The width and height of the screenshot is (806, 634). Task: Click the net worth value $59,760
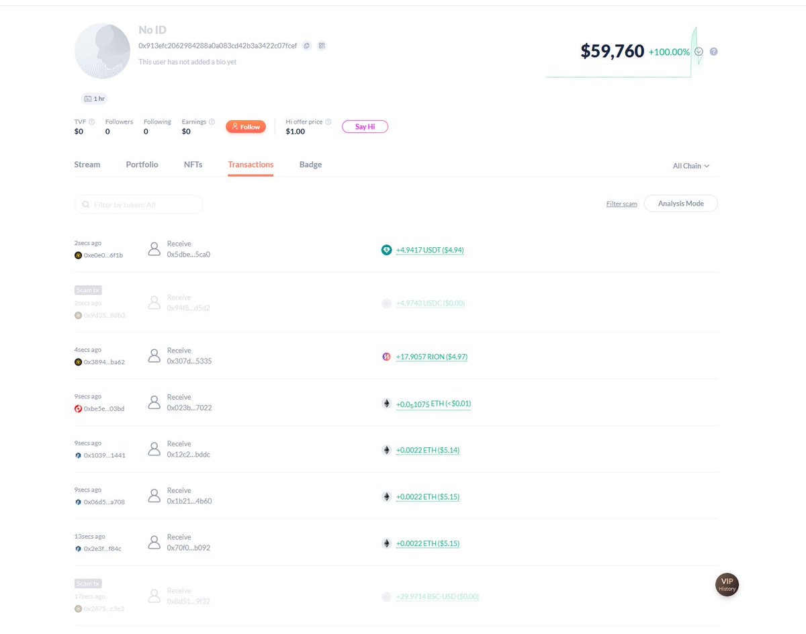(x=613, y=51)
